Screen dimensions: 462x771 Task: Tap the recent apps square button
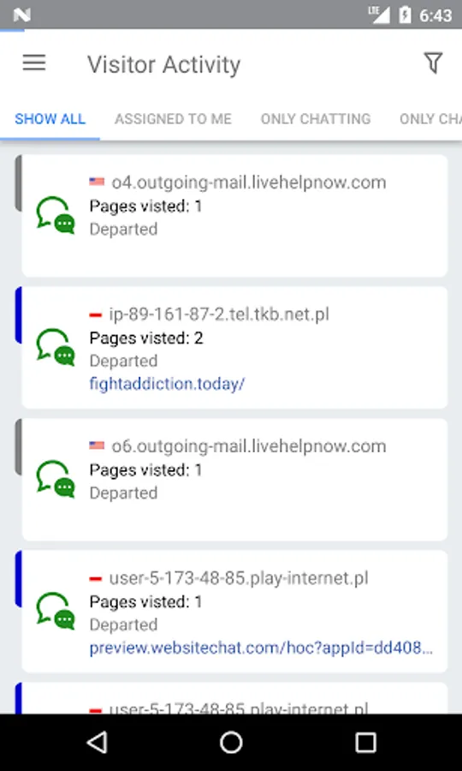click(x=365, y=743)
